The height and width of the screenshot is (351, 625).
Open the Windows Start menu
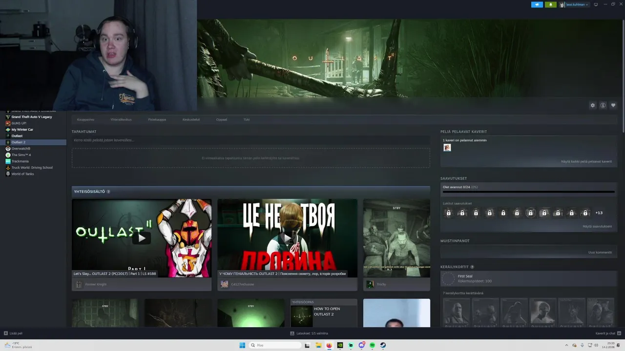[242, 345]
